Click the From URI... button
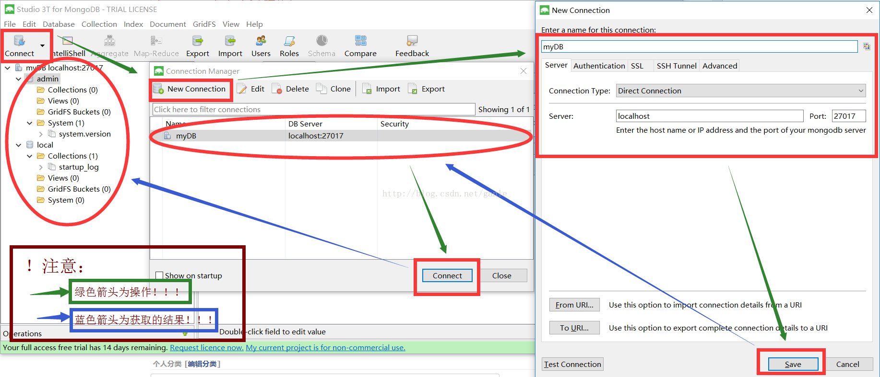Screen dimensions: 880x377 point(574,305)
